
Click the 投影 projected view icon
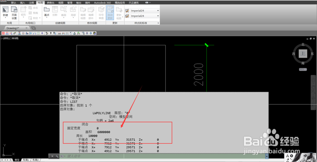[55, 10]
